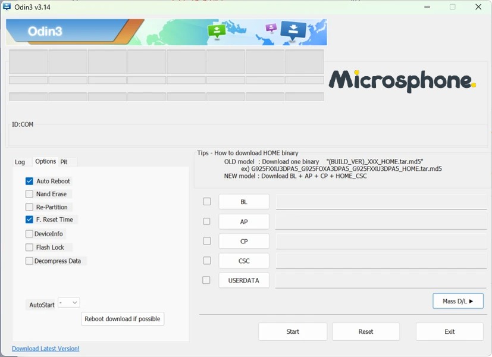Image resolution: width=492 pixels, height=357 pixels.
Task: Click Reboot download if possible
Action: 123,319
